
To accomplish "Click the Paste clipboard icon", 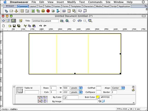I will pos(34,26).
